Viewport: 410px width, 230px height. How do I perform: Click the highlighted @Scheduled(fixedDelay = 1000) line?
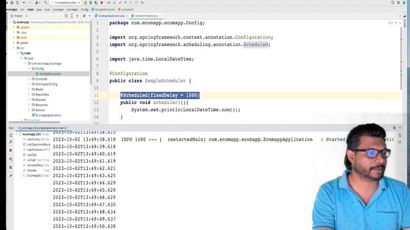click(160, 95)
